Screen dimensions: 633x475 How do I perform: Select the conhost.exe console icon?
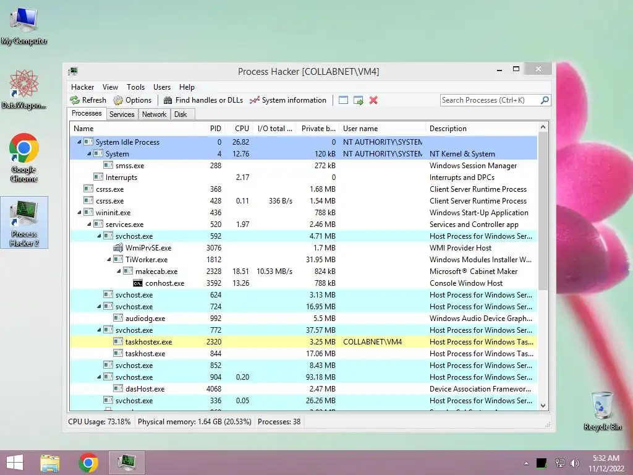(x=138, y=283)
